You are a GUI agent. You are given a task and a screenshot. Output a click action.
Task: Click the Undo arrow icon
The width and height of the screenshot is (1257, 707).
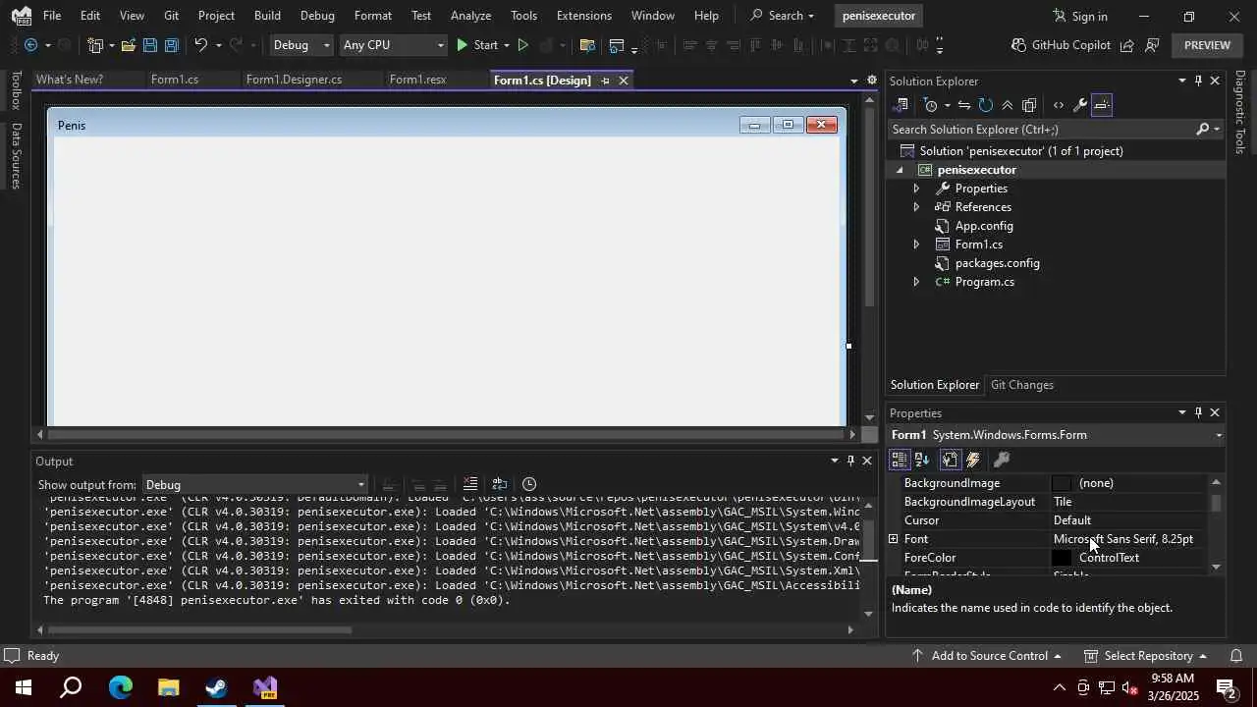(200, 45)
